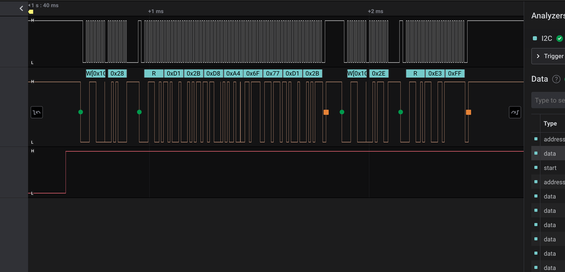
Task: Click the +2 ms time ruler label
Action: tap(376, 11)
